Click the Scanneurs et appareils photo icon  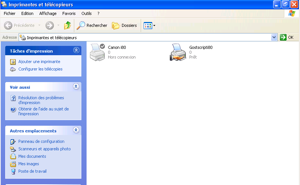13,149
